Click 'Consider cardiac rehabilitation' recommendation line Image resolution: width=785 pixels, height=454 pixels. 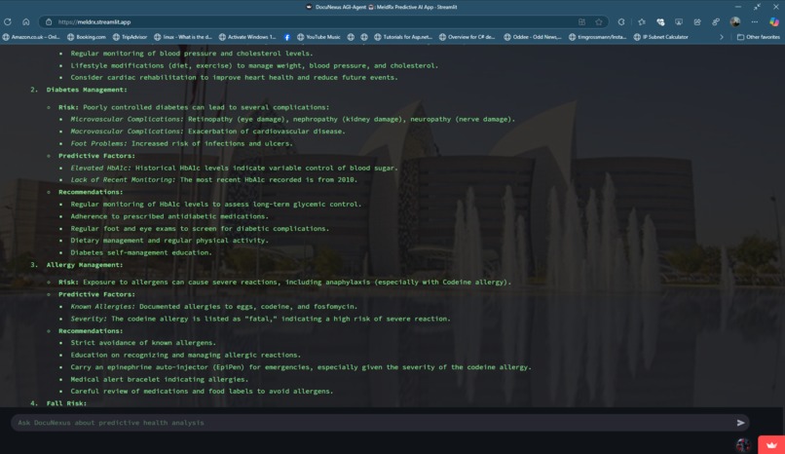pyautogui.click(x=235, y=78)
